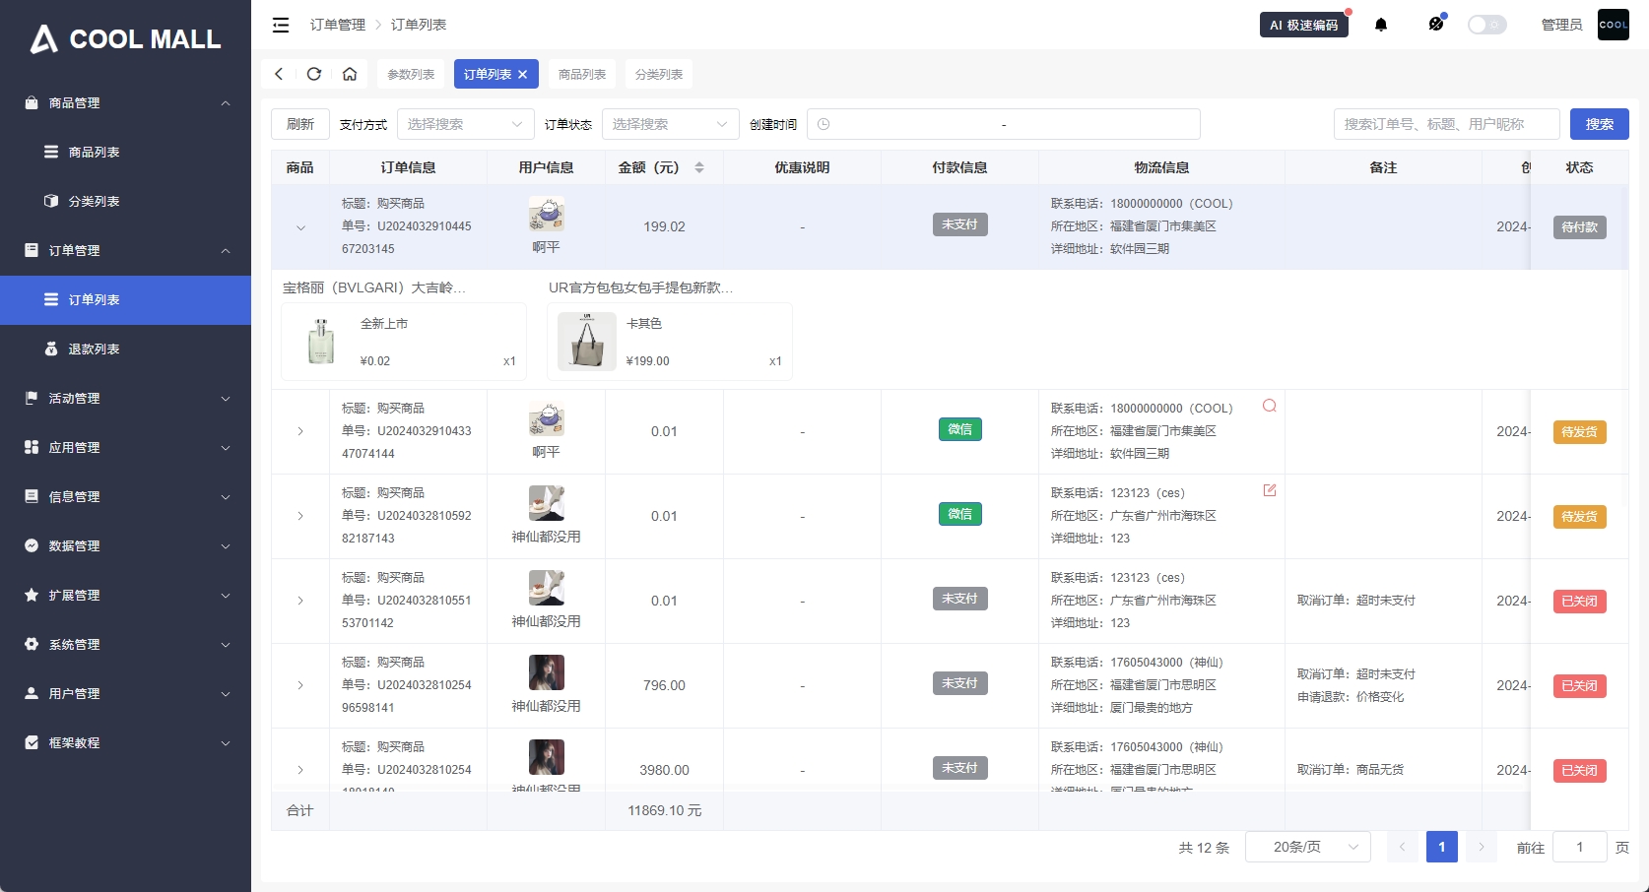1649x892 pixels.
Task: Click the COOL MALL logo
Action: (x=125, y=39)
